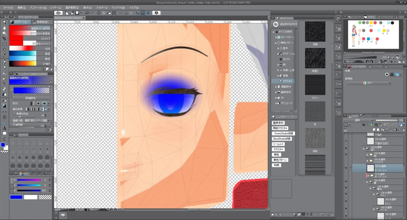
Task: Click the ComicStudio収録 tag button
Action: click(x=283, y=133)
